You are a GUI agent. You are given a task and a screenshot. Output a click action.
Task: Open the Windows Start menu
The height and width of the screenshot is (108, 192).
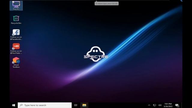point(13,105)
